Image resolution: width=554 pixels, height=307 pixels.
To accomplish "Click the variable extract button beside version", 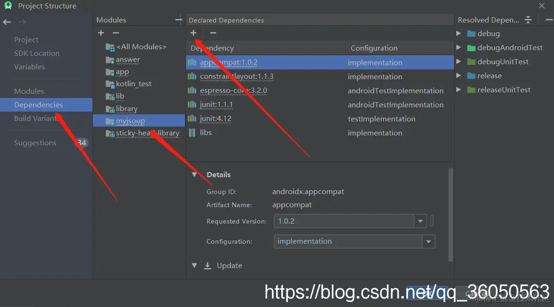I will (x=432, y=221).
